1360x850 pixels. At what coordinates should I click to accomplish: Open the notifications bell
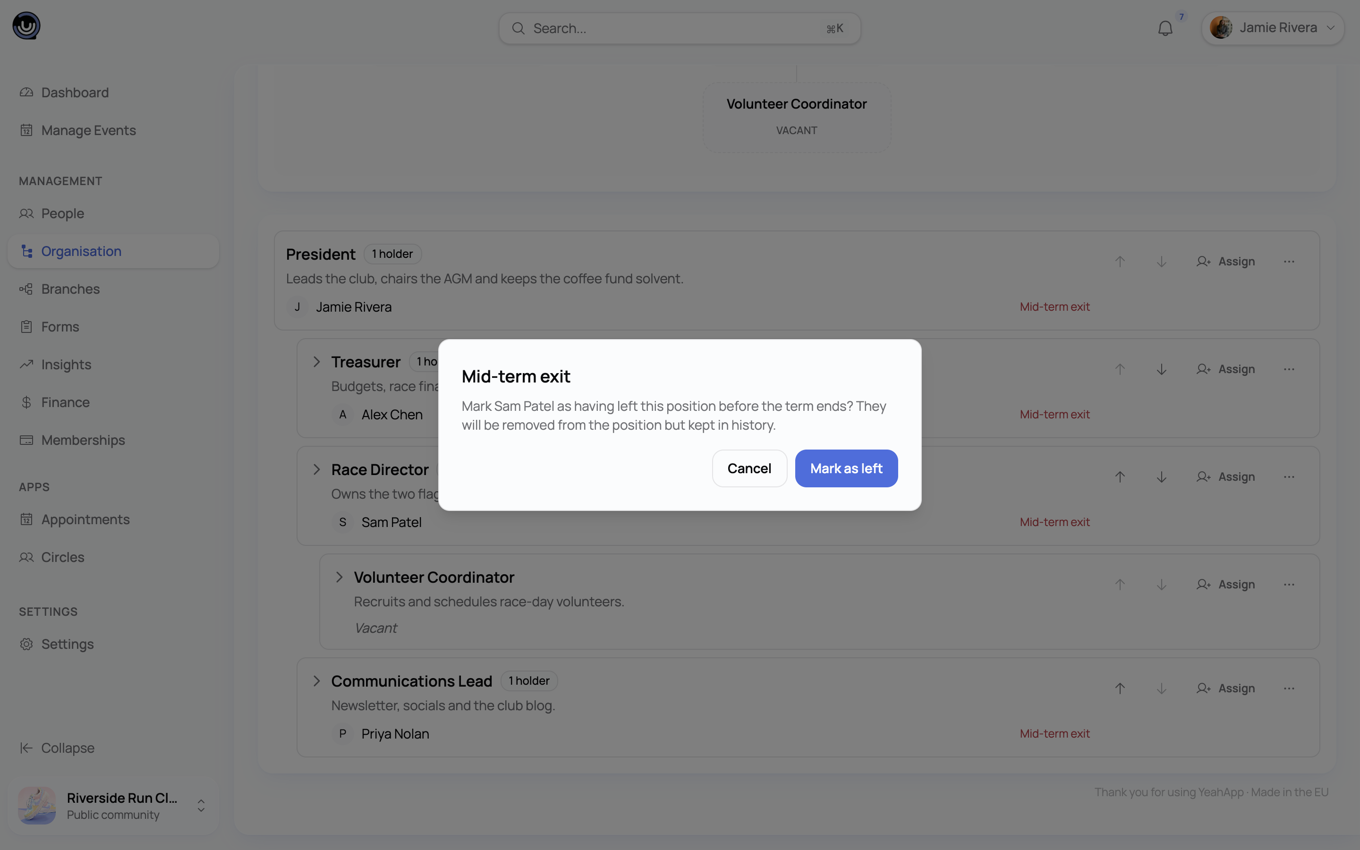pos(1165,28)
